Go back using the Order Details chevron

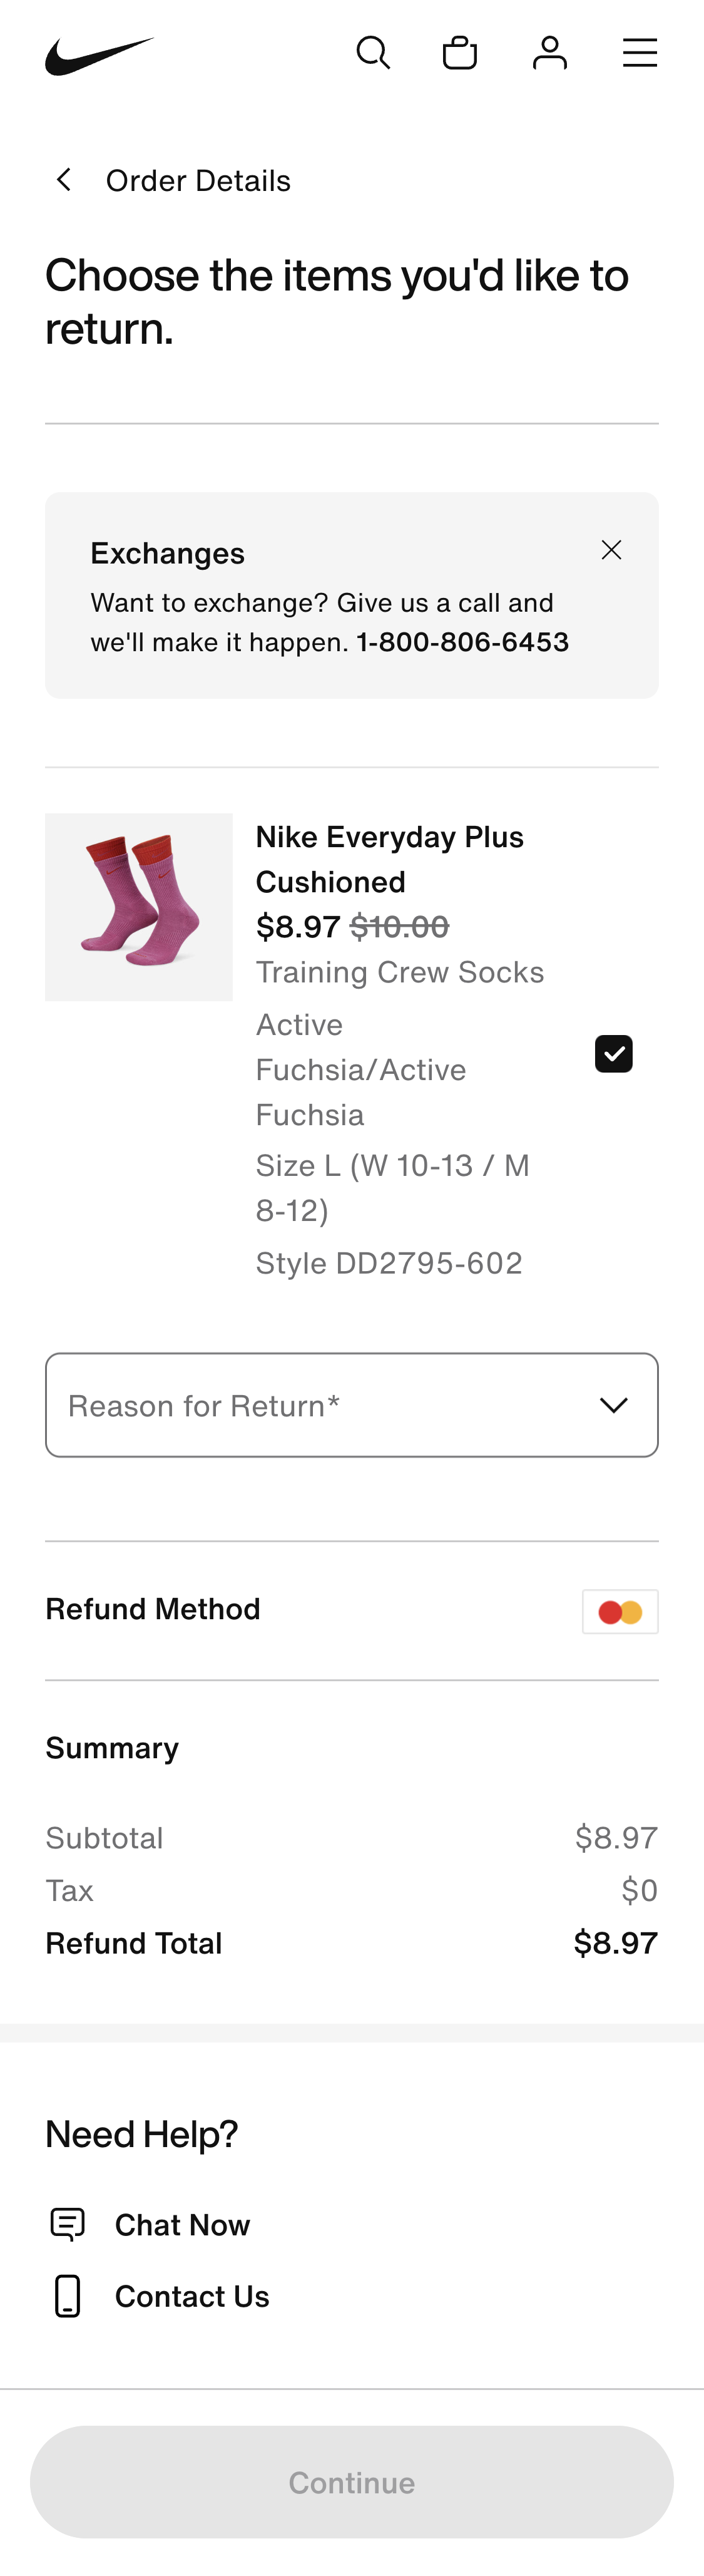(63, 179)
